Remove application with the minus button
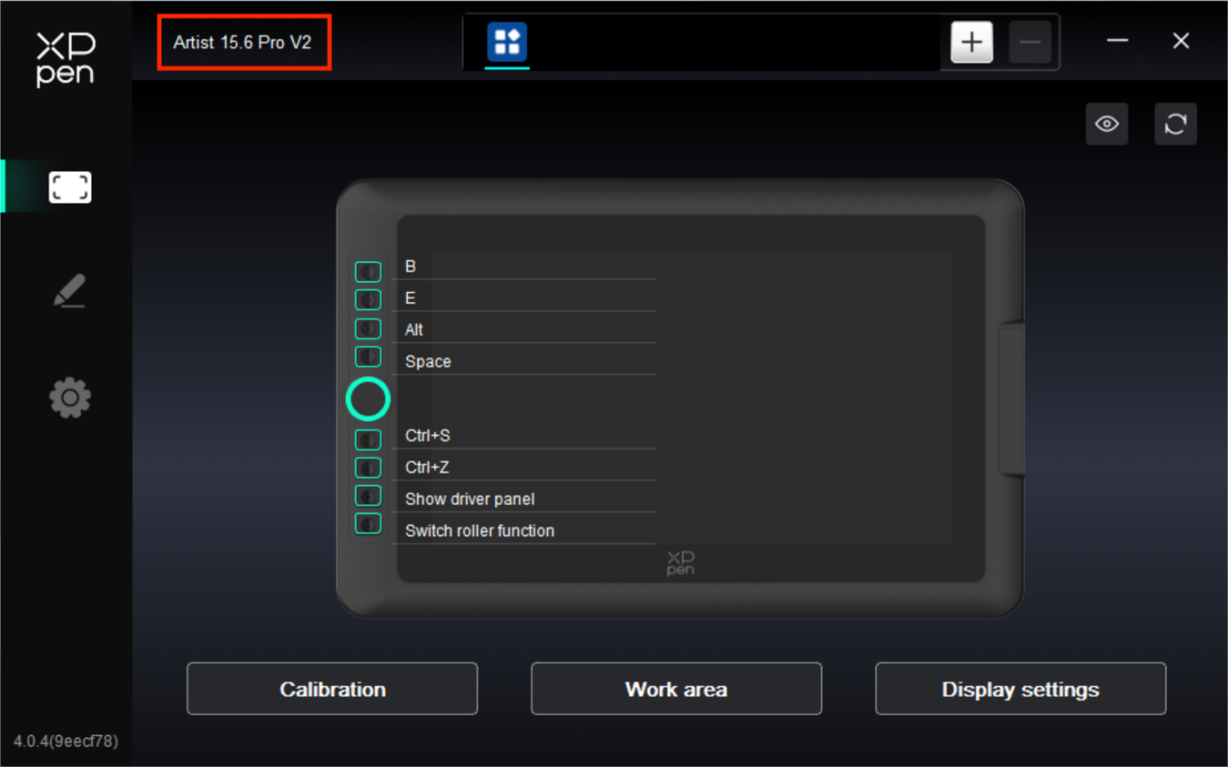1228x767 pixels. pyautogui.click(x=1030, y=43)
